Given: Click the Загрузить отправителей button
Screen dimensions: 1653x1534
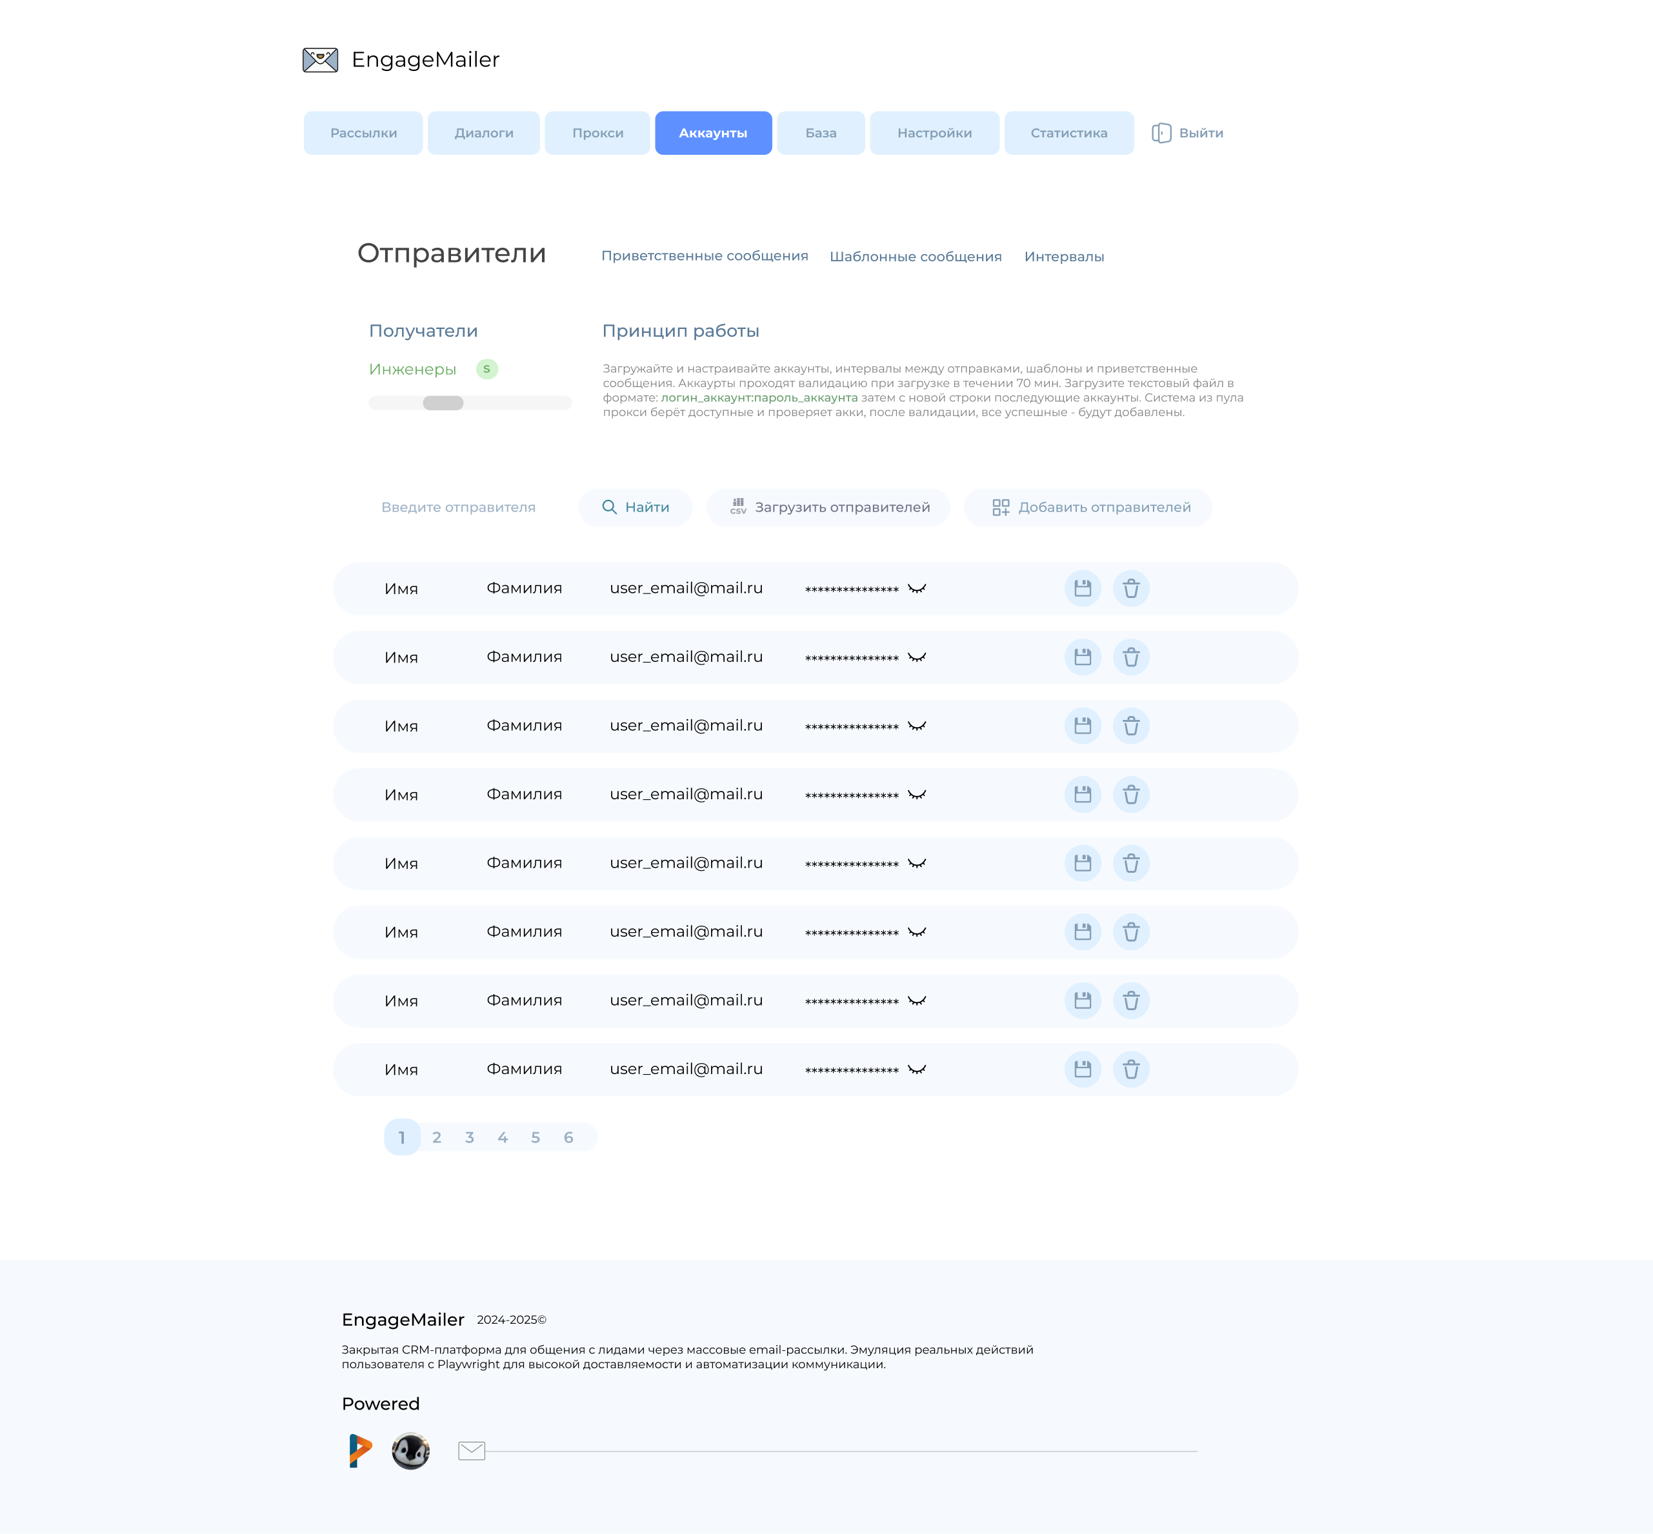Looking at the screenshot, I should coord(828,507).
